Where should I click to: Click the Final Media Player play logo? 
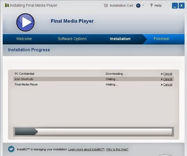[x=25, y=22]
